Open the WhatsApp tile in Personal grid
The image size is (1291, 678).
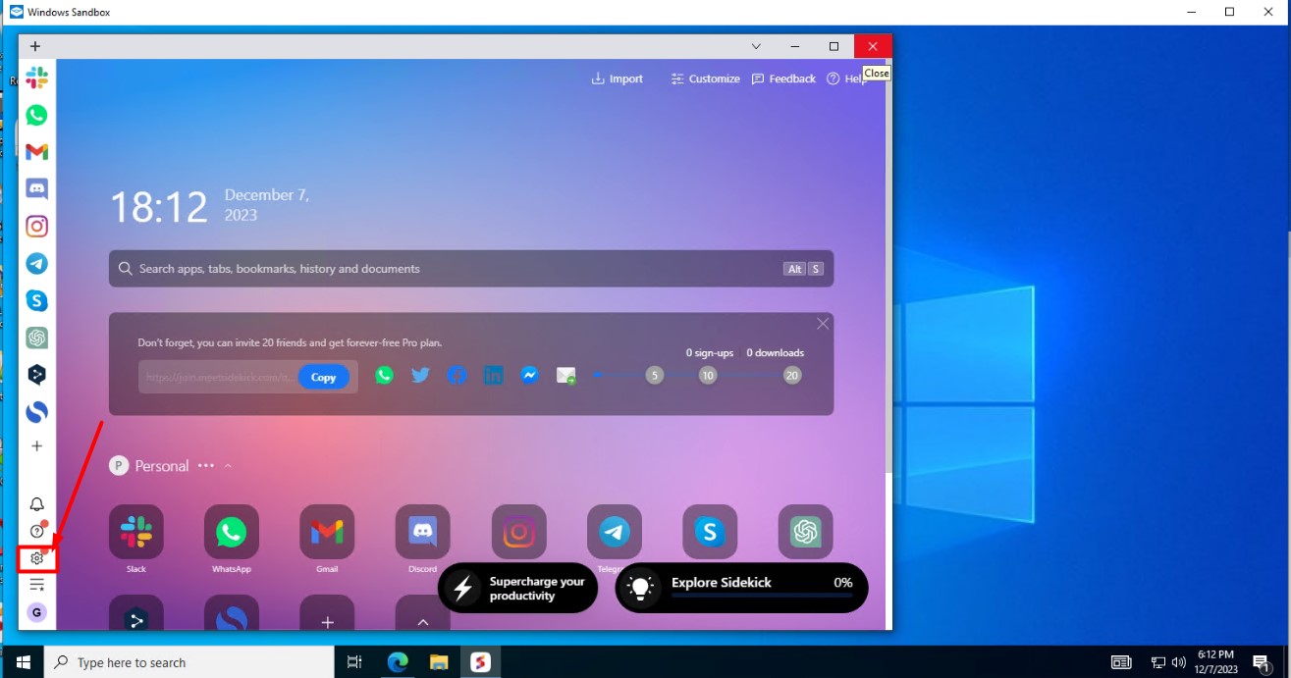pos(232,532)
